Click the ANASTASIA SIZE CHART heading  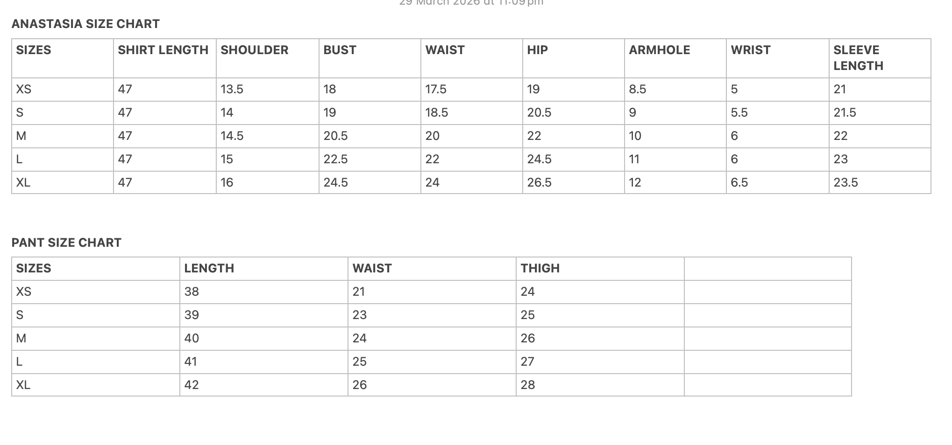click(85, 24)
